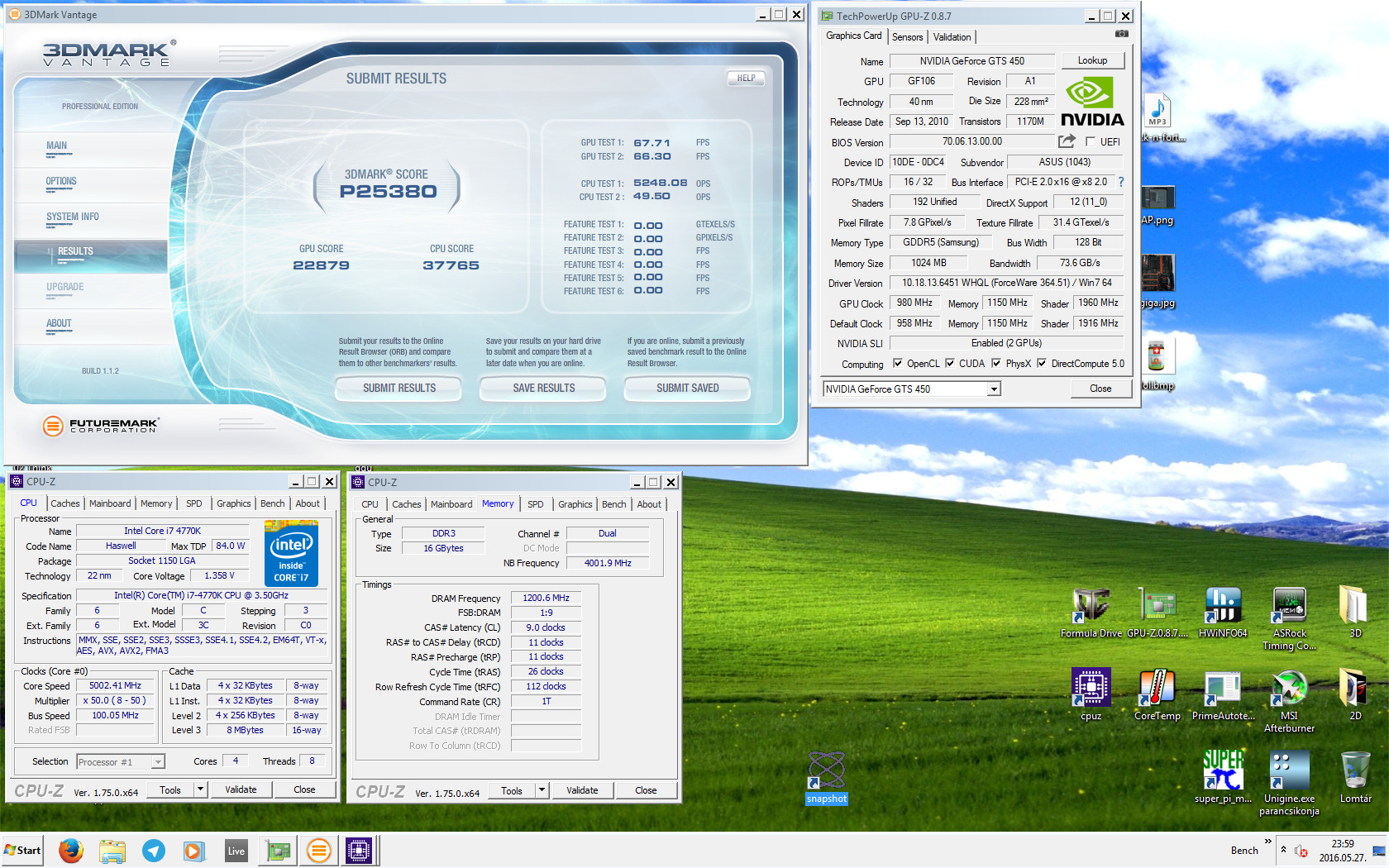Image resolution: width=1389 pixels, height=868 pixels.
Task: Open the GPU-Z graphics card selector dropdown
Action: coord(994,389)
